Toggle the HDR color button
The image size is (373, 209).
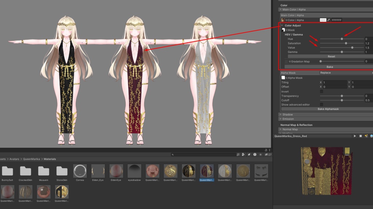(x=323, y=20)
